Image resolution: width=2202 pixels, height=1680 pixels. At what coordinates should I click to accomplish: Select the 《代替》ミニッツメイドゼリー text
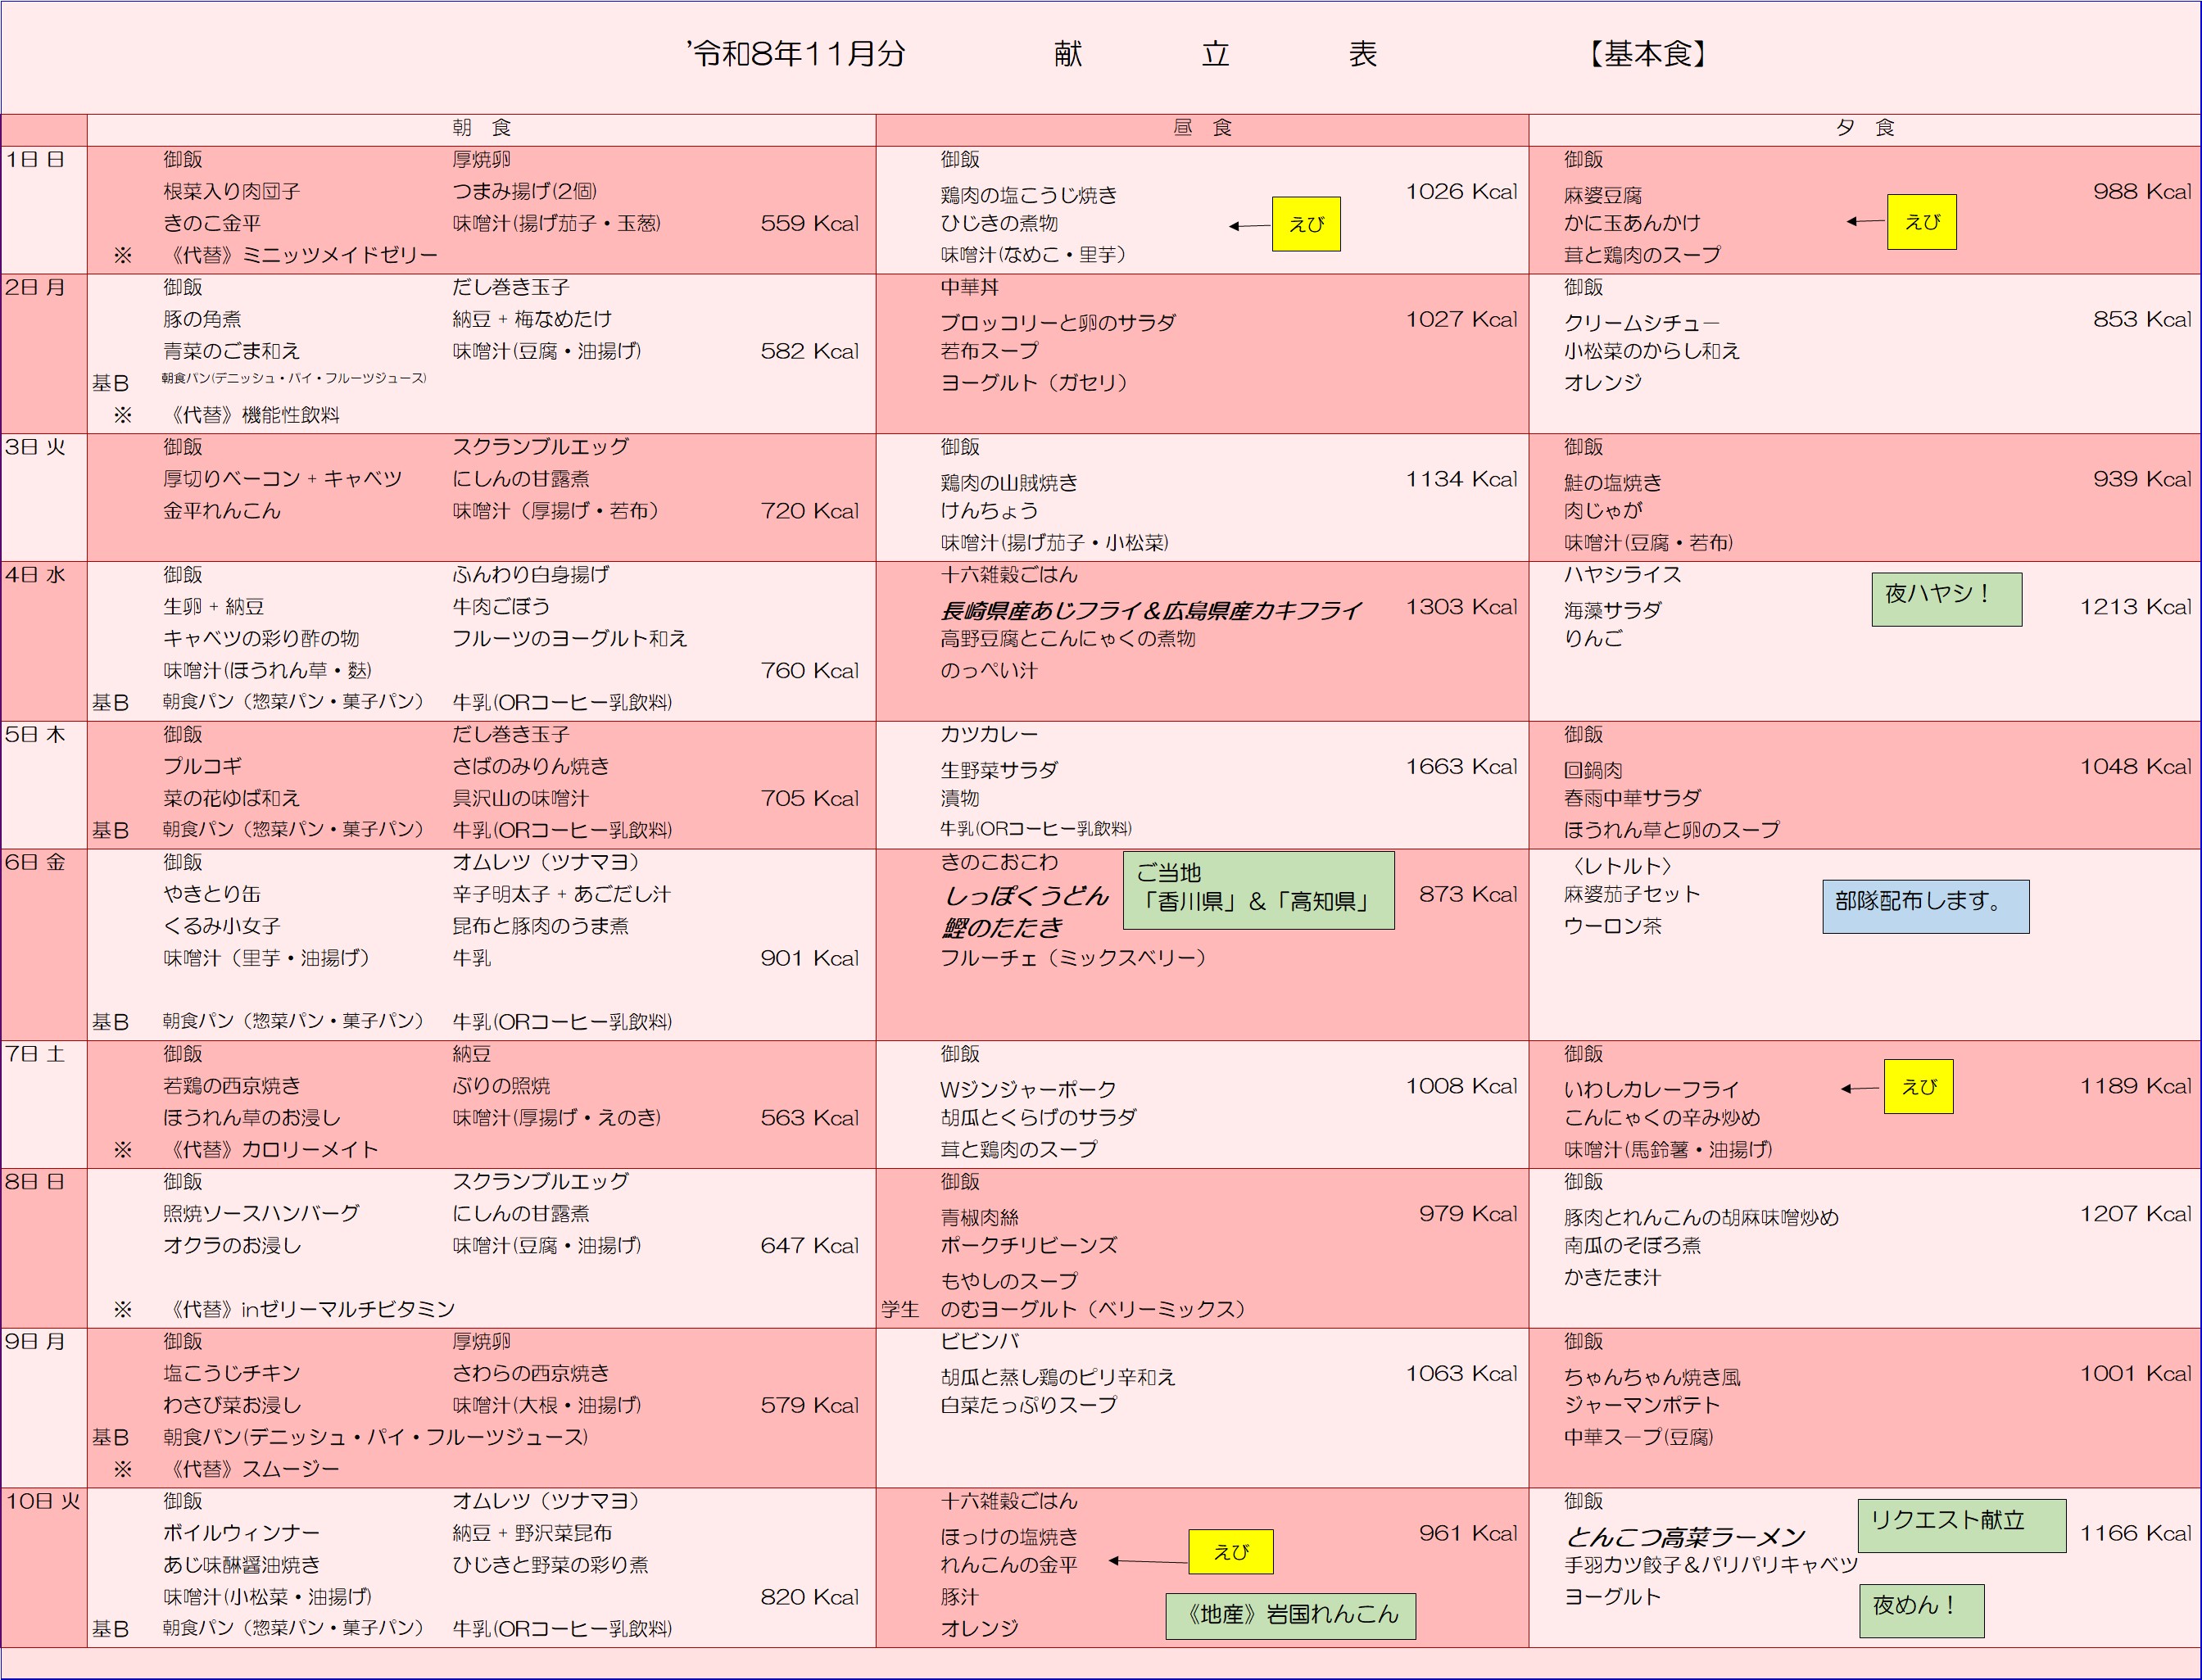pos(301,255)
